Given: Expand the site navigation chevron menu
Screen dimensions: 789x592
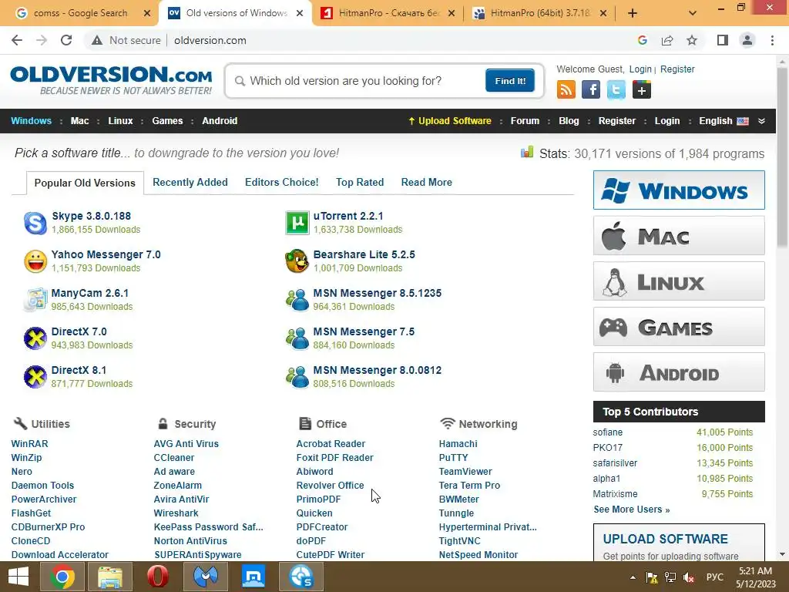Looking at the screenshot, I should [x=761, y=121].
